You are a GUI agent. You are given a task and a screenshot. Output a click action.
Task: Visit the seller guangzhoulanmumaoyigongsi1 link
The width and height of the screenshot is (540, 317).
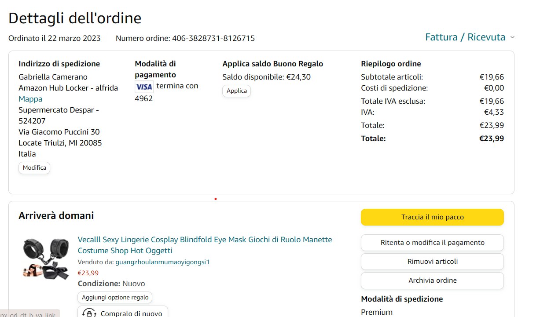(162, 262)
